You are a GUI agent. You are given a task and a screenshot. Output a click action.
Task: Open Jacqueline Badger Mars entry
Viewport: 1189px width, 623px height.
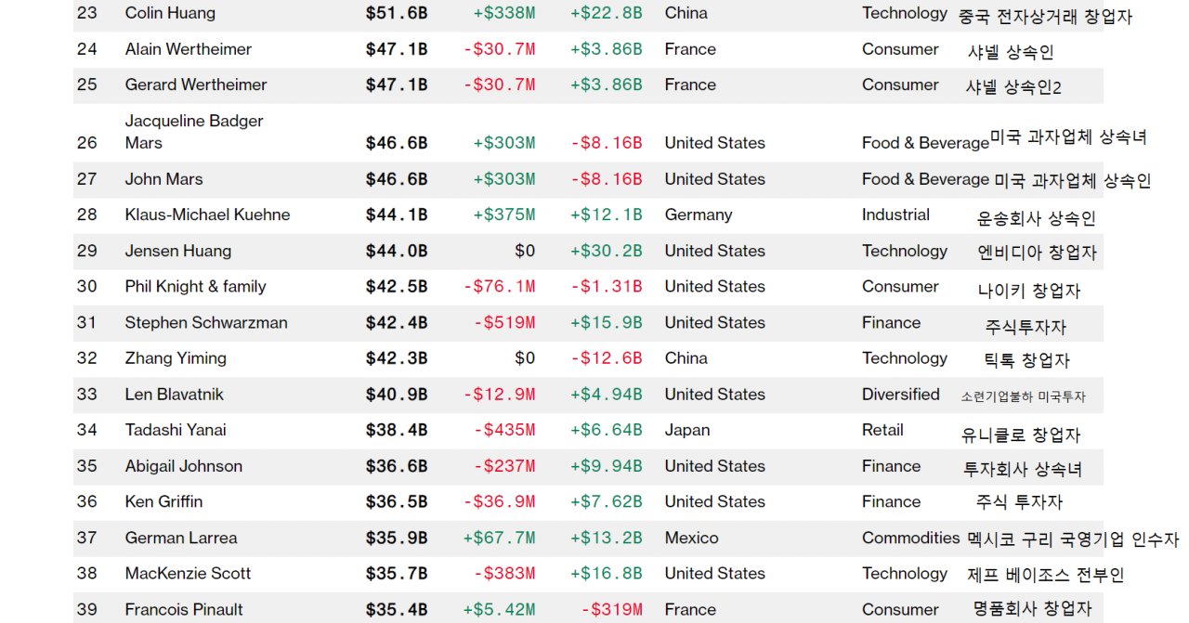click(194, 132)
